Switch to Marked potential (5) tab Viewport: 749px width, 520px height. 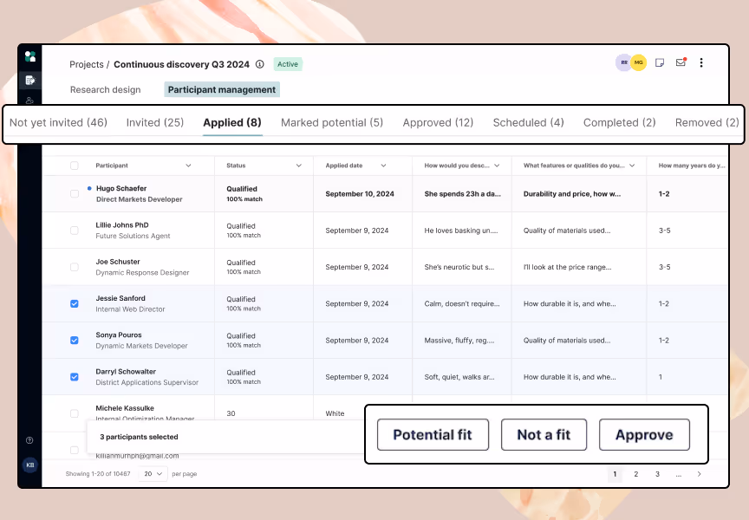pos(332,123)
